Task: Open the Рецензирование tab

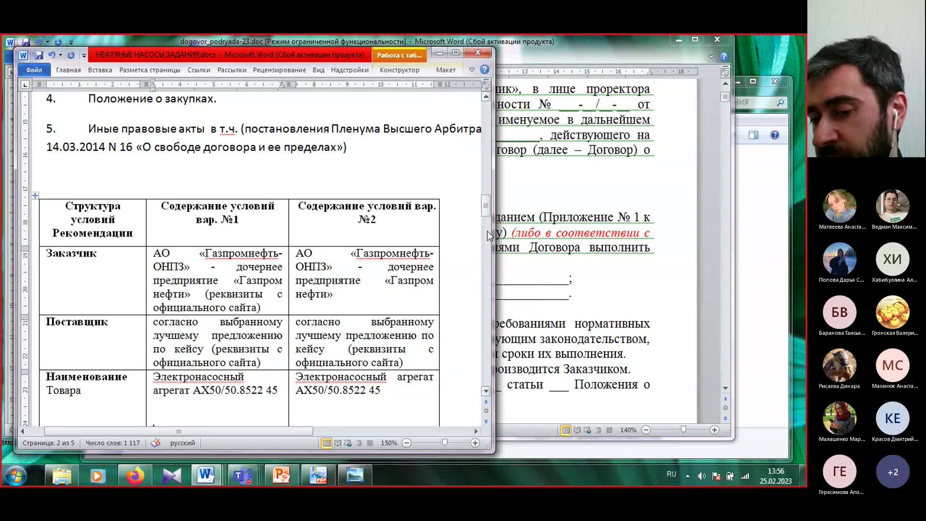Action: click(279, 70)
